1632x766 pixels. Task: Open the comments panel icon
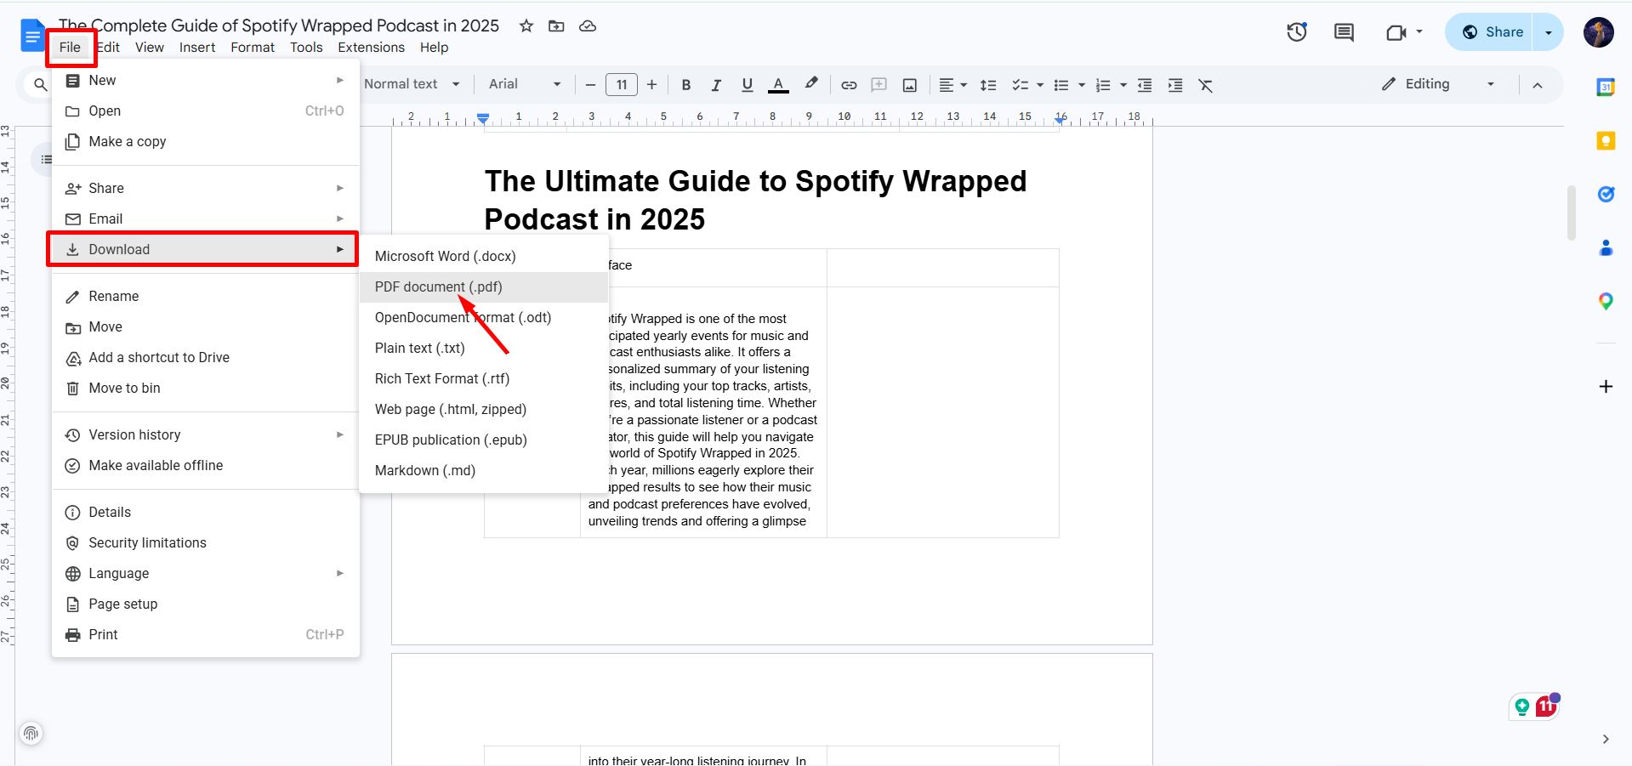pos(1344,32)
